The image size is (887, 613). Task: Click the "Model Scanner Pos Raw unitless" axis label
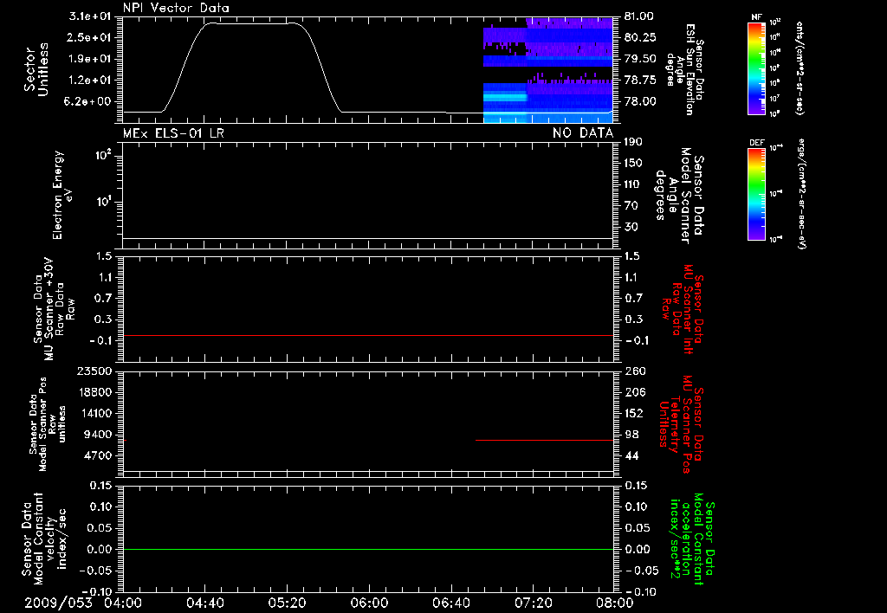click(x=48, y=424)
